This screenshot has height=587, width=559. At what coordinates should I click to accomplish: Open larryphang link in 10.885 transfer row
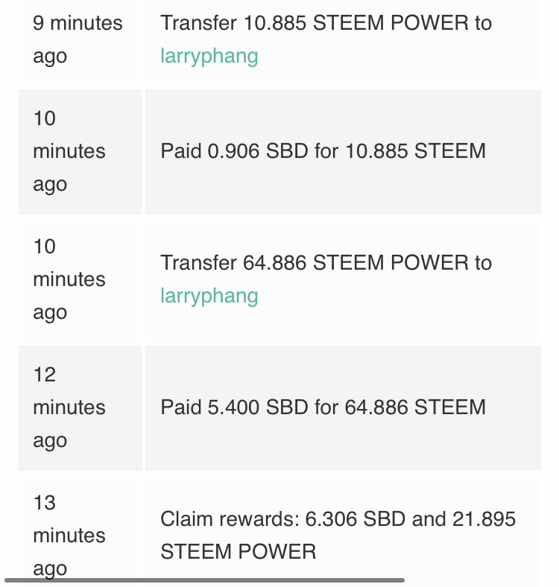tap(209, 56)
